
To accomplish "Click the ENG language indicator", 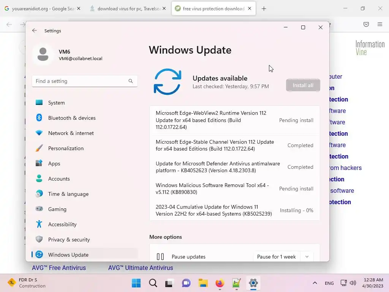I will (329, 283).
